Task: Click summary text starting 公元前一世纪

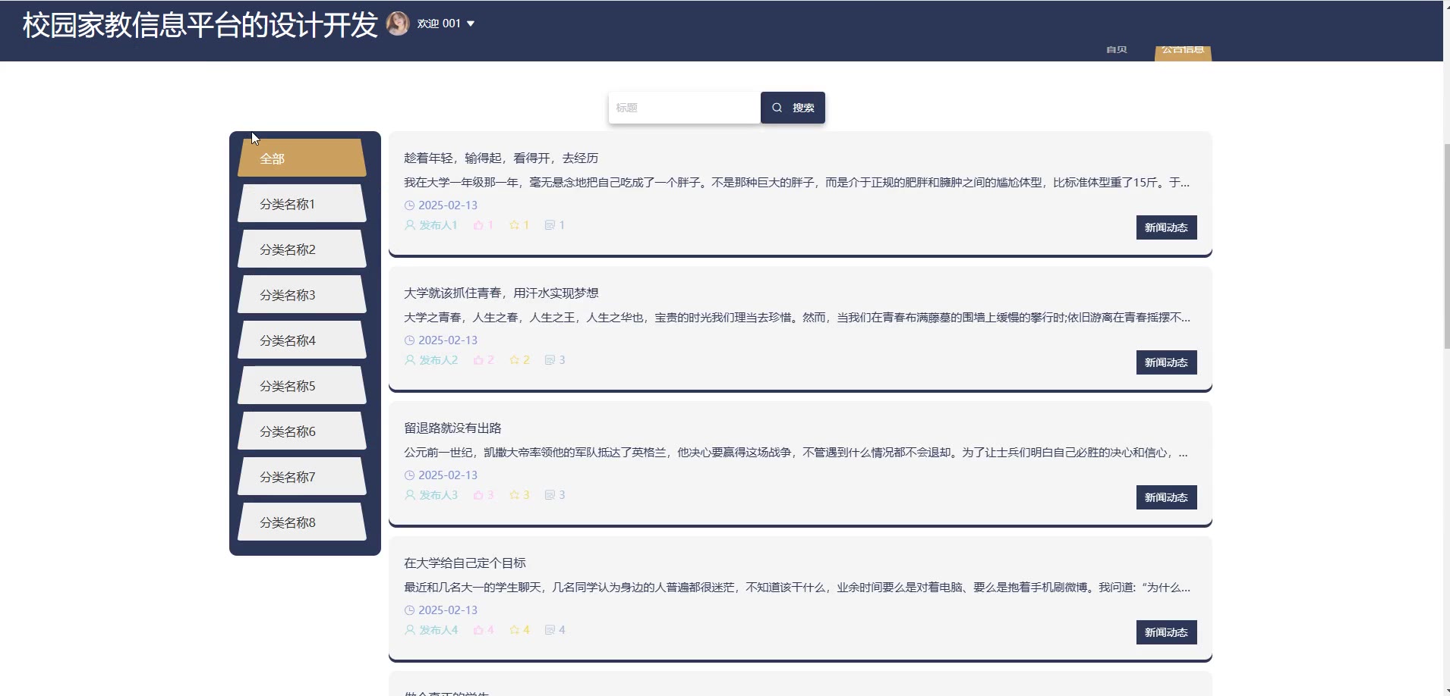Action: pos(796,452)
